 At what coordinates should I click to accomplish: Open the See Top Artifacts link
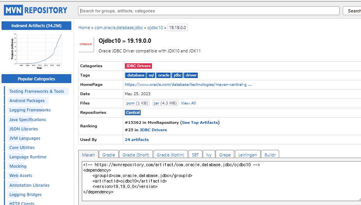(200, 122)
